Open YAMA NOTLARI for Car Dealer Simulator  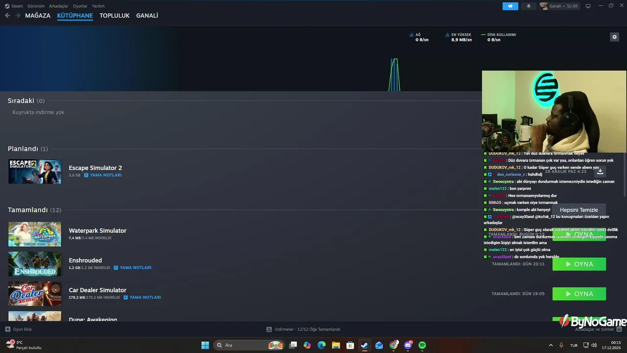142,298
